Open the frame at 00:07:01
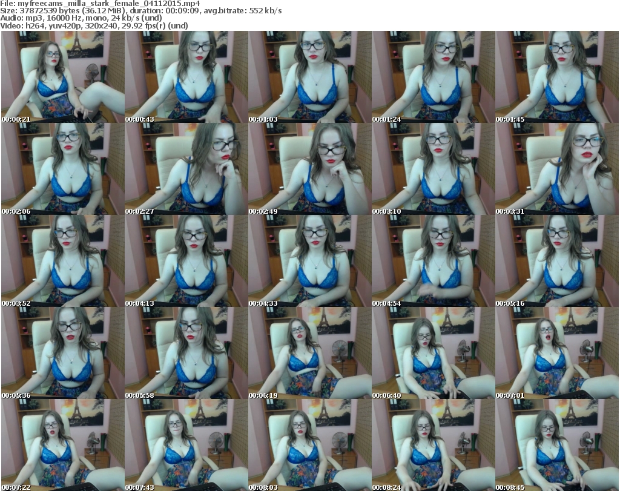Screen dimensions: 620x491 click(557, 353)
